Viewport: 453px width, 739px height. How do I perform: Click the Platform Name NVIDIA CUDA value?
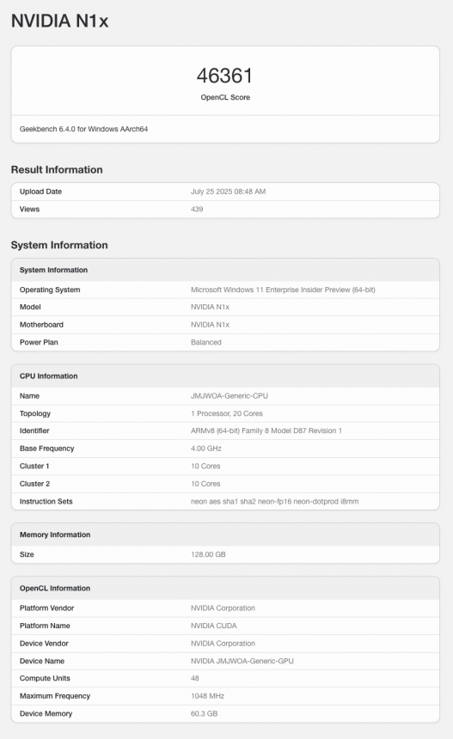coord(213,626)
